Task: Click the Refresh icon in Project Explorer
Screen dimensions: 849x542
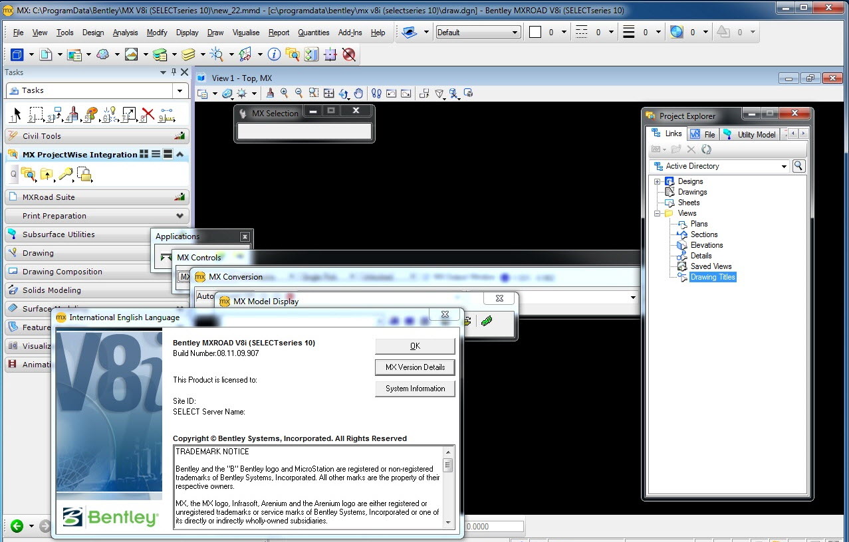Action: click(707, 149)
